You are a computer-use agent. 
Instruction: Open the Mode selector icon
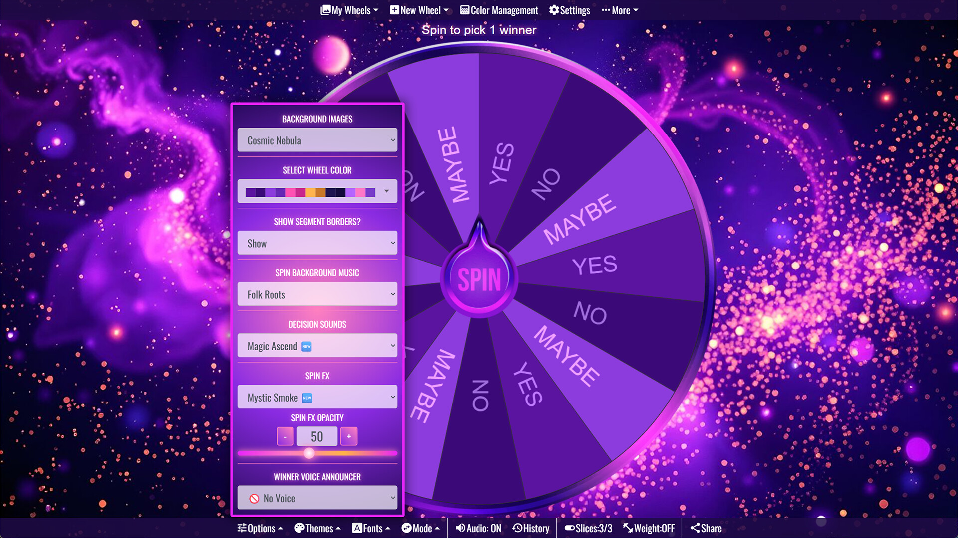(x=406, y=528)
